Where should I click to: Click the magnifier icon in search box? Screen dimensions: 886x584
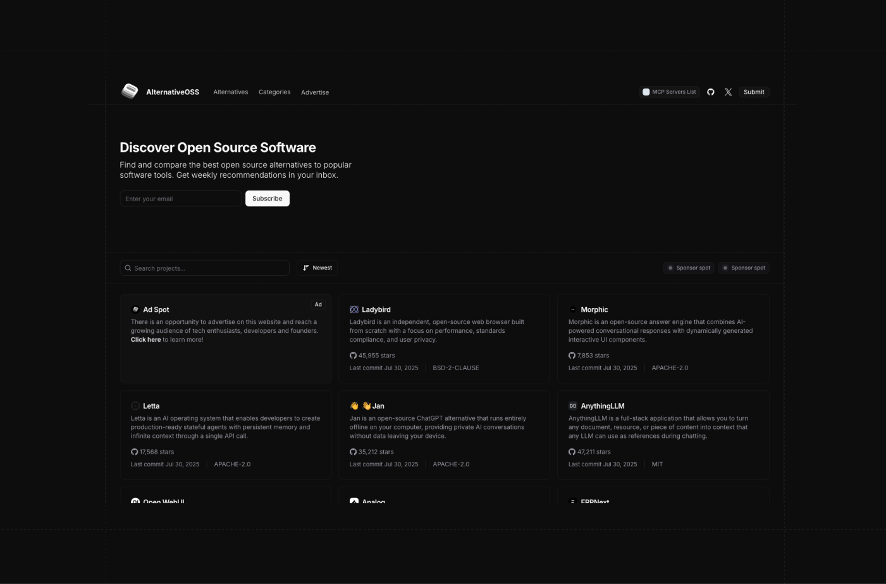pos(128,268)
